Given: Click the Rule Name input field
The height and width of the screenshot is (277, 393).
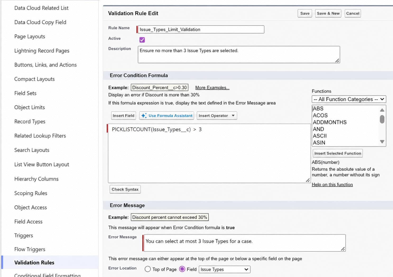Looking at the screenshot, I should click(201, 29).
